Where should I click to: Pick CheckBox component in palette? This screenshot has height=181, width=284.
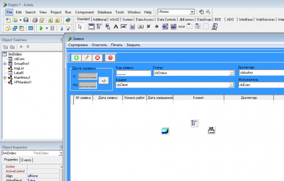pos(148,27)
